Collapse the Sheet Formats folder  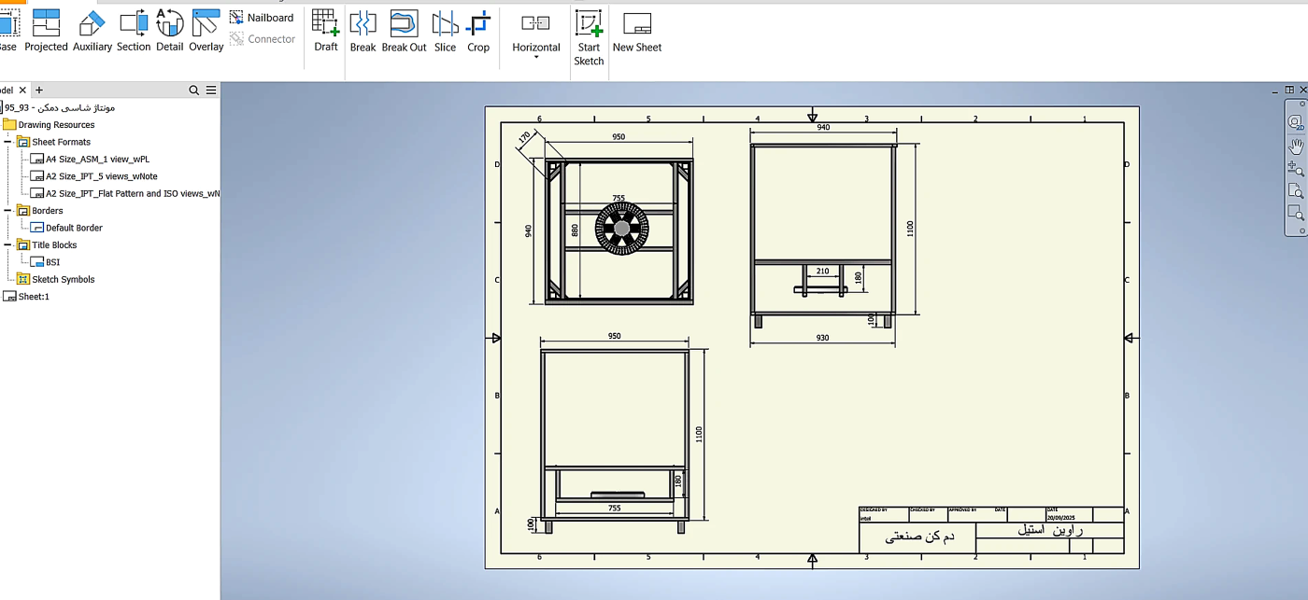coord(7,142)
